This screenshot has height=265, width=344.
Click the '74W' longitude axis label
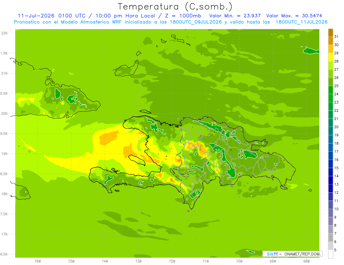point(105,262)
